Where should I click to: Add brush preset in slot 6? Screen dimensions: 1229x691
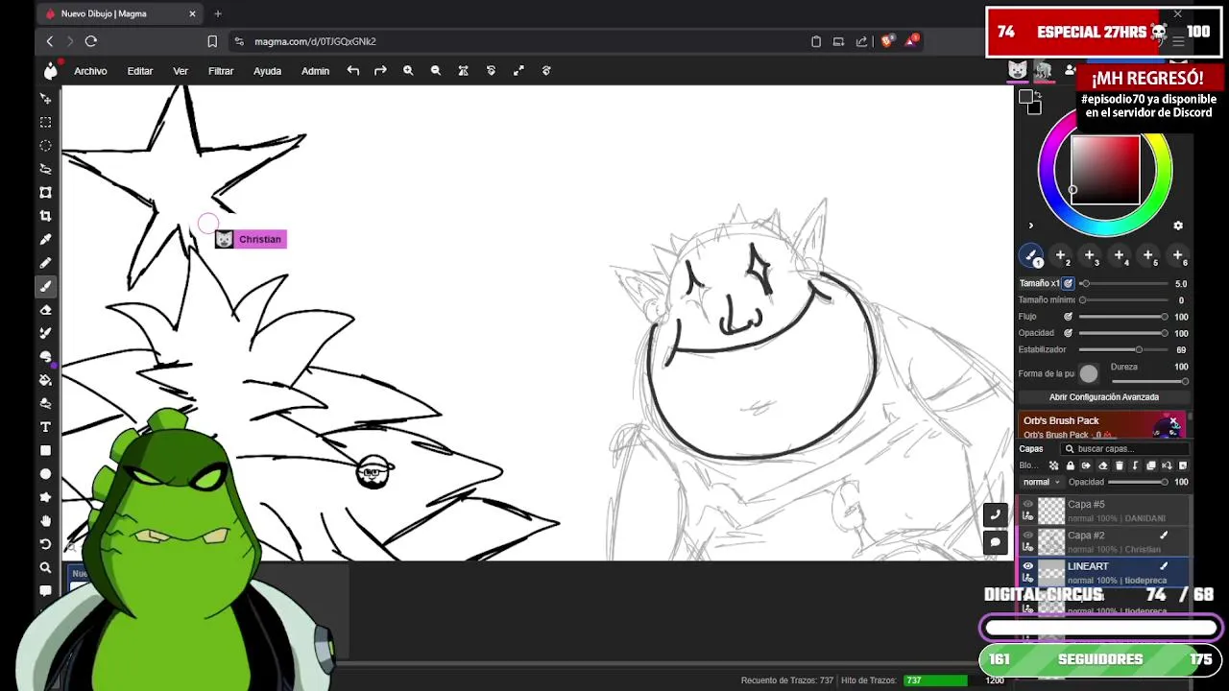coord(1177,256)
